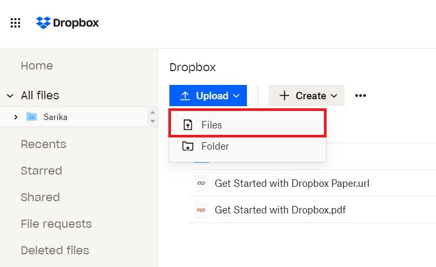Open Deleted files in the sidebar
This screenshot has width=436, height=267.
tap(55, 251)
